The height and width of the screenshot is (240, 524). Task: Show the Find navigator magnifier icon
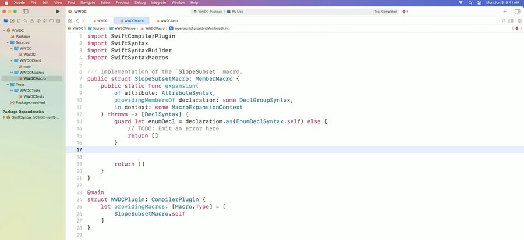26,21
